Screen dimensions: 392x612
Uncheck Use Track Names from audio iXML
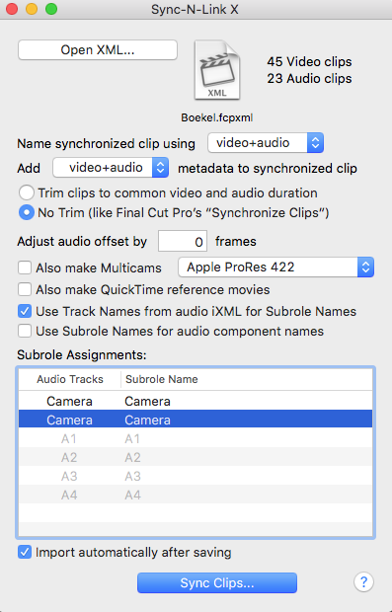coord(25,312)
